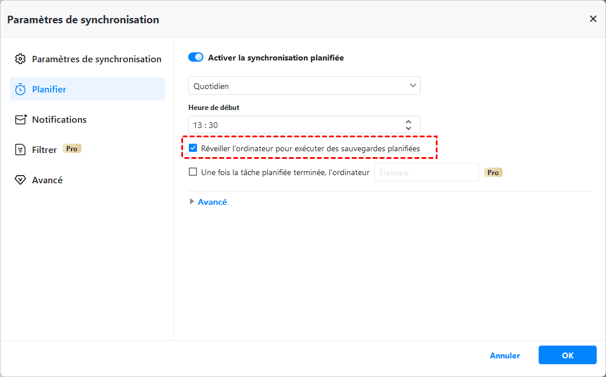Toggle Activer la synchronisation planifiée switch
The width and height of the screenshot is (606, 377).
click(x=196, y=58)
